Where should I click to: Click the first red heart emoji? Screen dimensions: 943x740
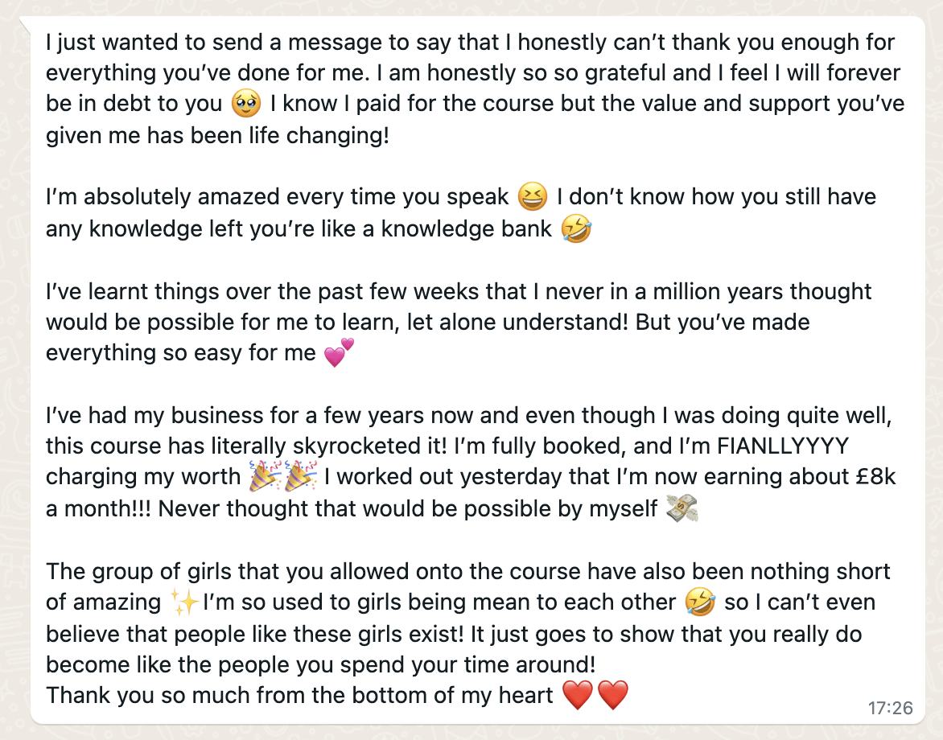pos(578,695)
